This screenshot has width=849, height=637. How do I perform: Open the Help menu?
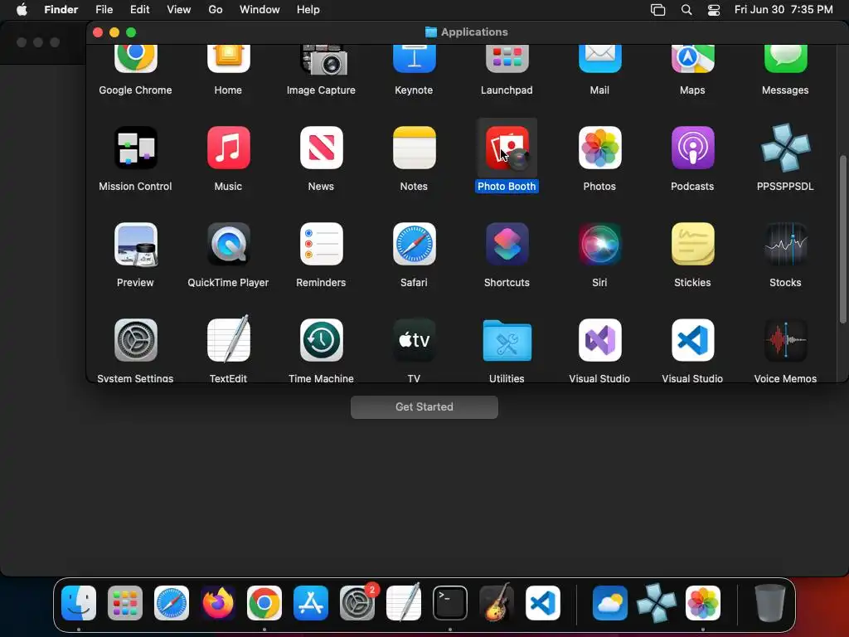point(308,10)
